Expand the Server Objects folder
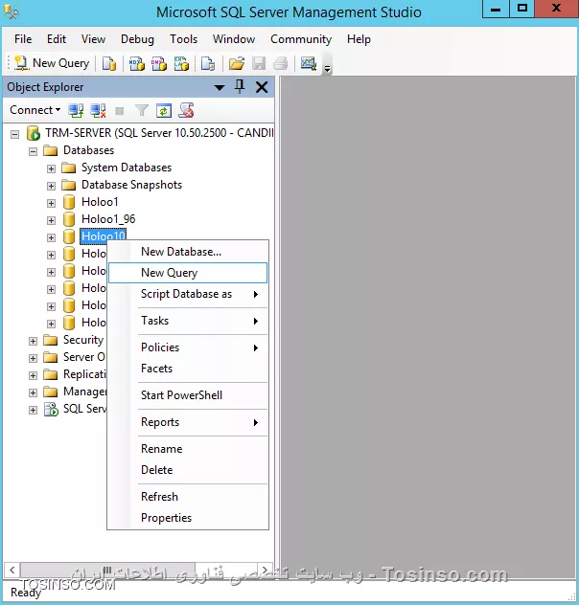Viewport: 579px width, 605px height. pyautogui.click(x=34, y=358)
